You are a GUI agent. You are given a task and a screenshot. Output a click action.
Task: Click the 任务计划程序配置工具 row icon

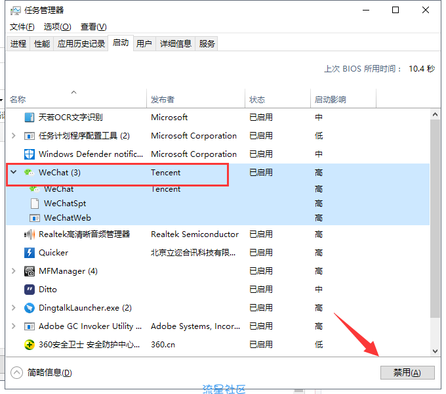(x=30, y=136)
